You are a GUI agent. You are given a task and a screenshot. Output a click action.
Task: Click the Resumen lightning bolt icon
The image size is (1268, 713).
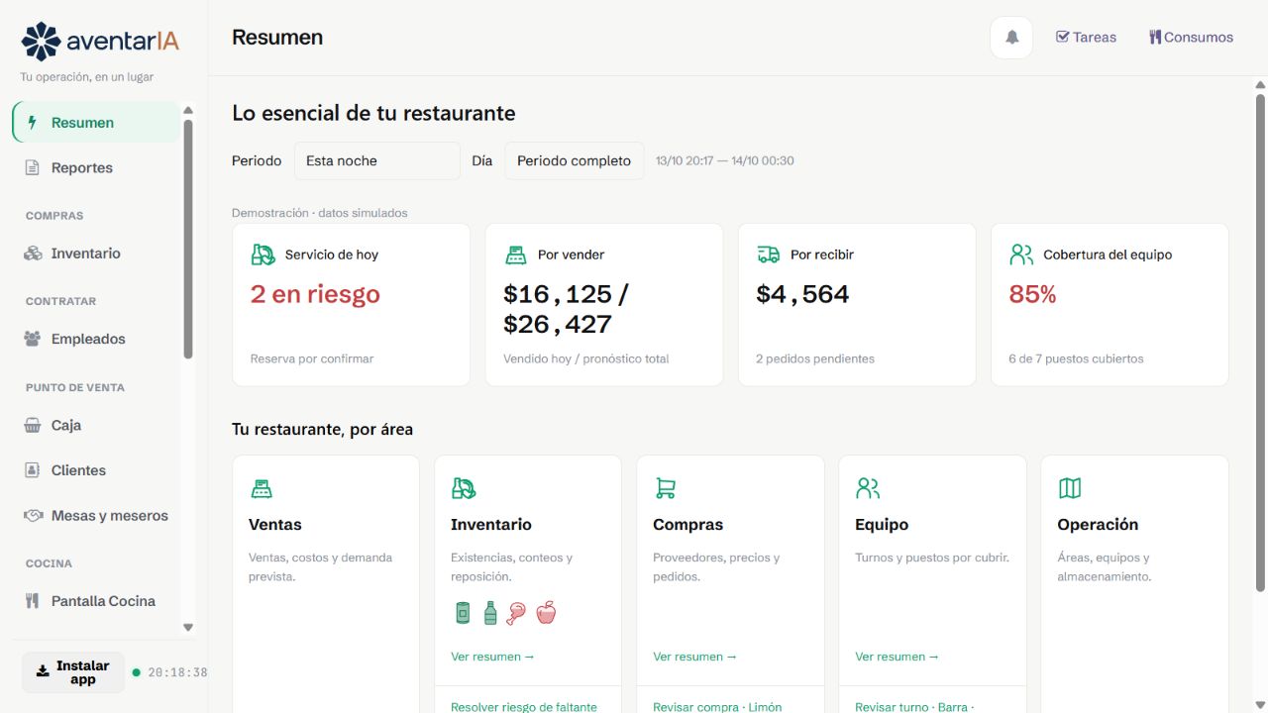(x=33, y=123)
